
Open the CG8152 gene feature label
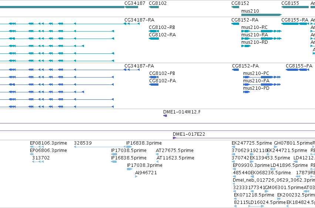tap(240, 3)
